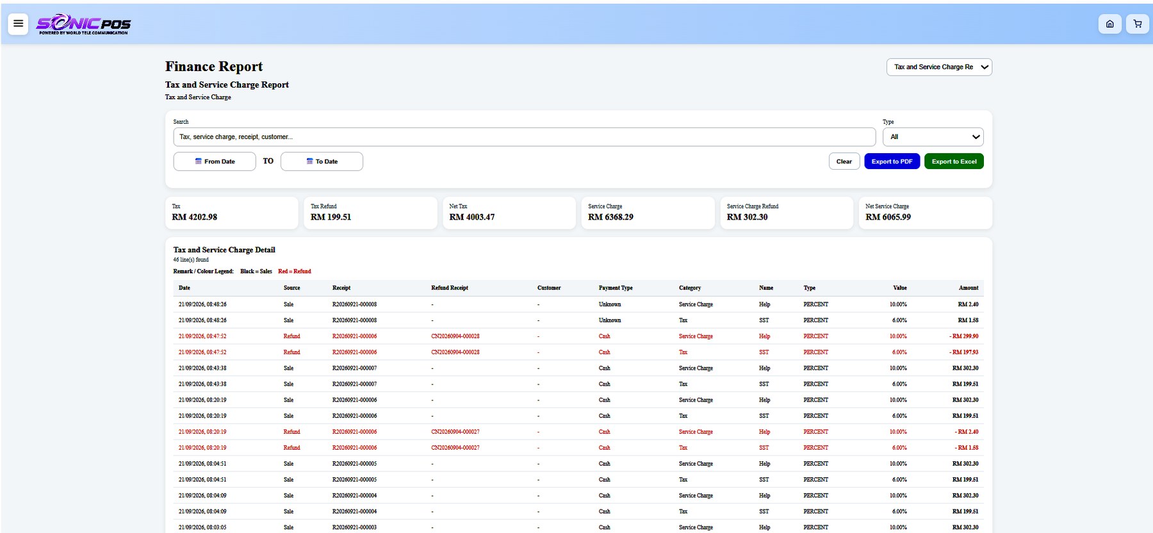Click the Date column header
The width and height of the screenshot is (1153, 533).
tap(184, 288)
